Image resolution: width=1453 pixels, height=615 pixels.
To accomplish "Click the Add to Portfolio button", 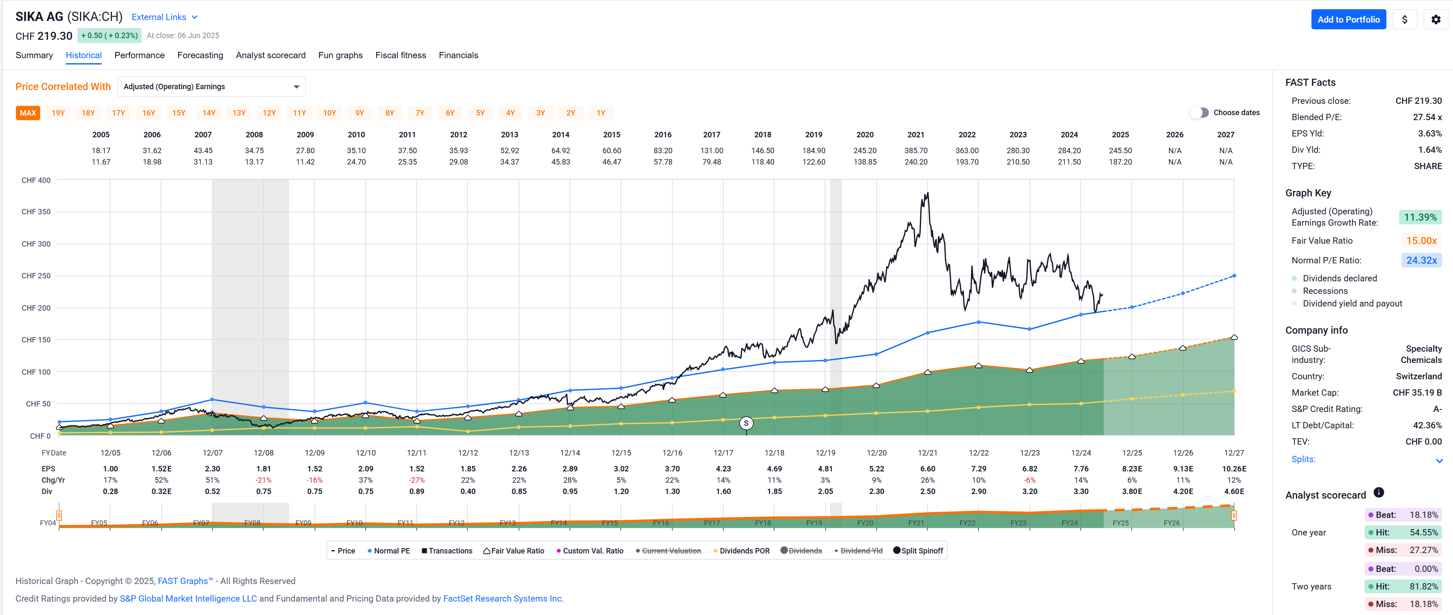I will 1348,19.
